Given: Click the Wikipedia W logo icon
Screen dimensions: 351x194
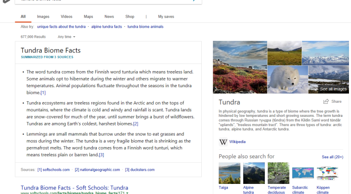Looking at the screenshot, I should click(x=223, y=142).
